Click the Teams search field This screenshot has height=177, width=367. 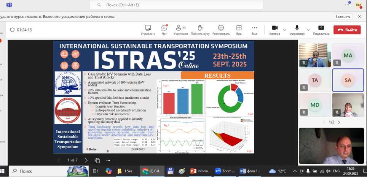pyautogui.click(x=176, y=5)
